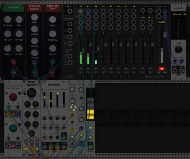Click MixMaster track 04 left input jack

(103, 11)
